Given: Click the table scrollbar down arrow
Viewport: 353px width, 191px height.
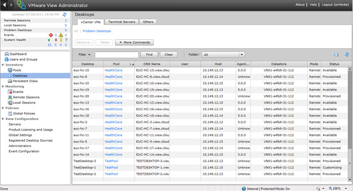Looking at the screenshot, I should click(x=349, y=180).
